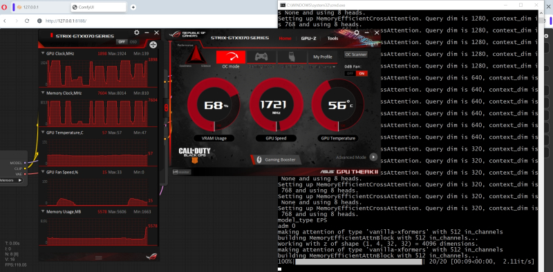
Task: Open the Home tab in GPU Tweak
Action: (285, 39)
